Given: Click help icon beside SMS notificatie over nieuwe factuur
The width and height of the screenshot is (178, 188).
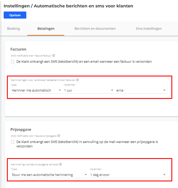Looking at the screenshot, I should coord(53,55).
